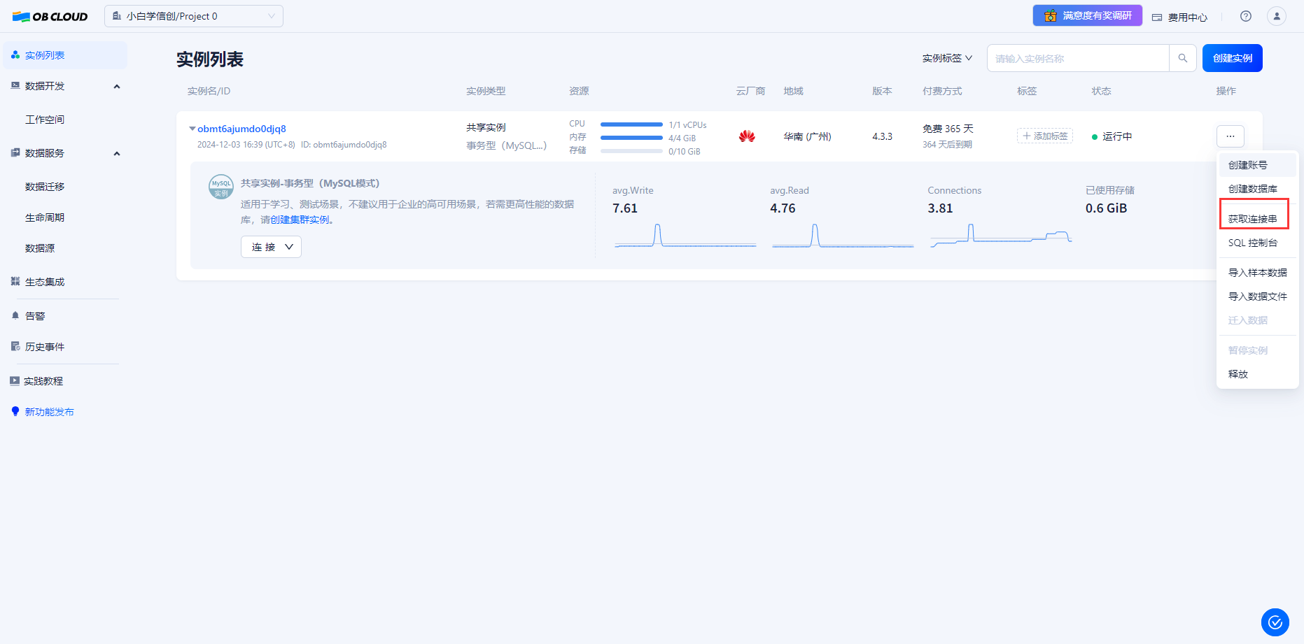Collapse the obmt6ajumdo0djq8 instance row
The height and width of the screenshot is (644, 1304).
[x=192, y=129]
